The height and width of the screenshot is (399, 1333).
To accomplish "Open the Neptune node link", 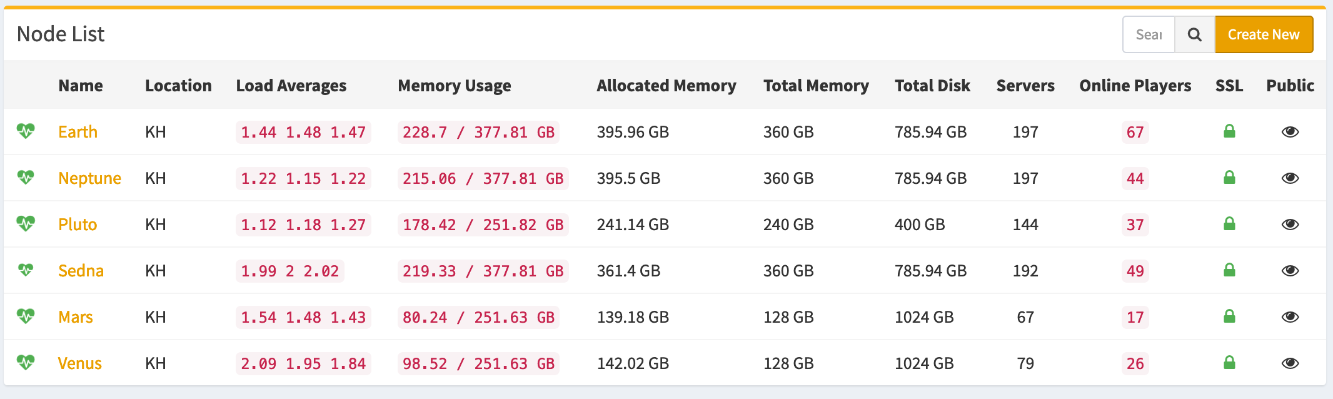I will (89, 178).
